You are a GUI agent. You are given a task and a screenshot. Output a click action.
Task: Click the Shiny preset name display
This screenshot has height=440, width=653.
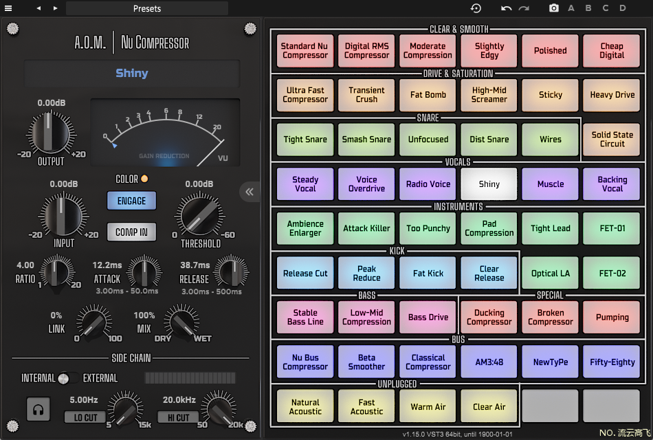[x=132, y=74]
